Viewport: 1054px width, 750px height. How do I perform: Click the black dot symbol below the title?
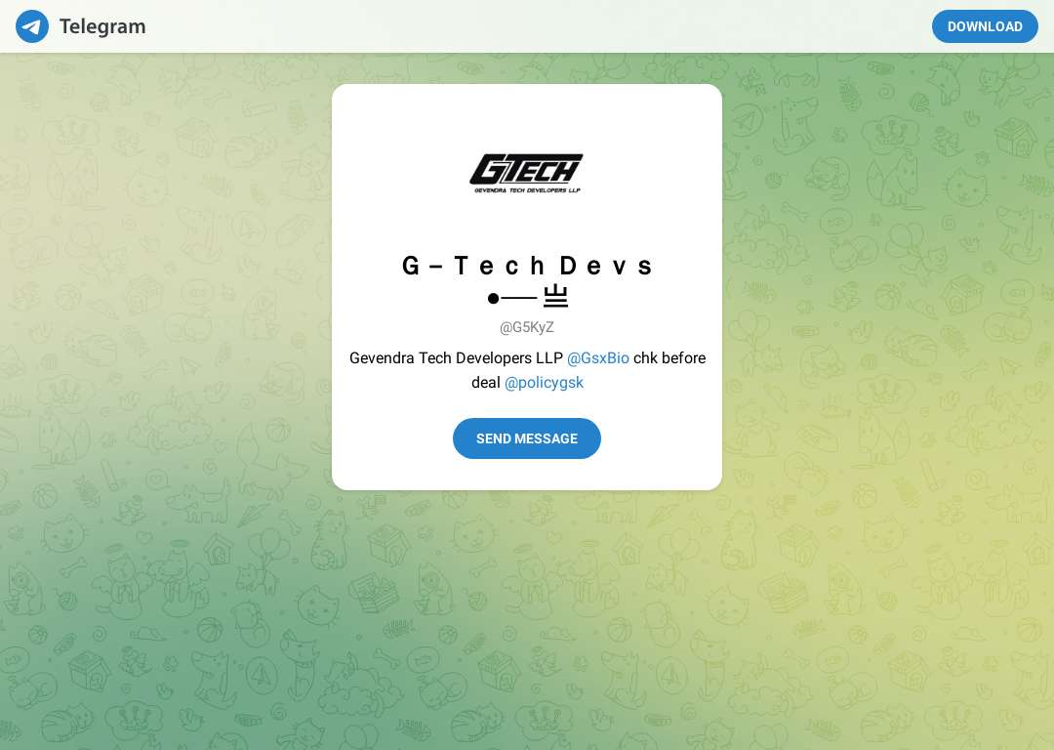click(494, 298)
